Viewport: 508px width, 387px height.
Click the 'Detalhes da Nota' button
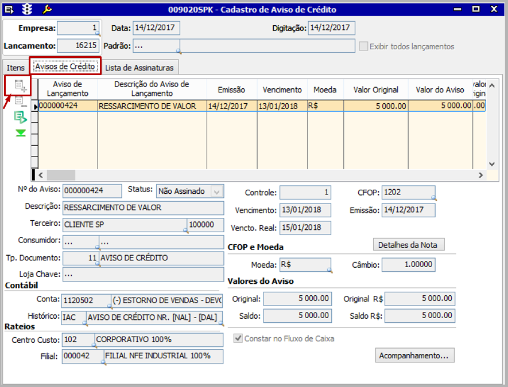408,245
